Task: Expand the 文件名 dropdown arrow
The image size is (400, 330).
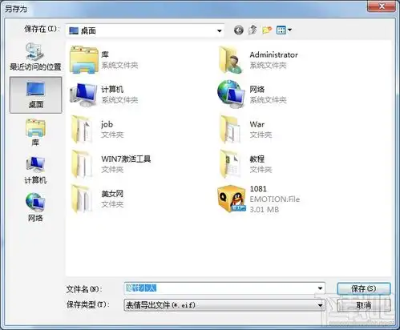Action: click(320, 288)
